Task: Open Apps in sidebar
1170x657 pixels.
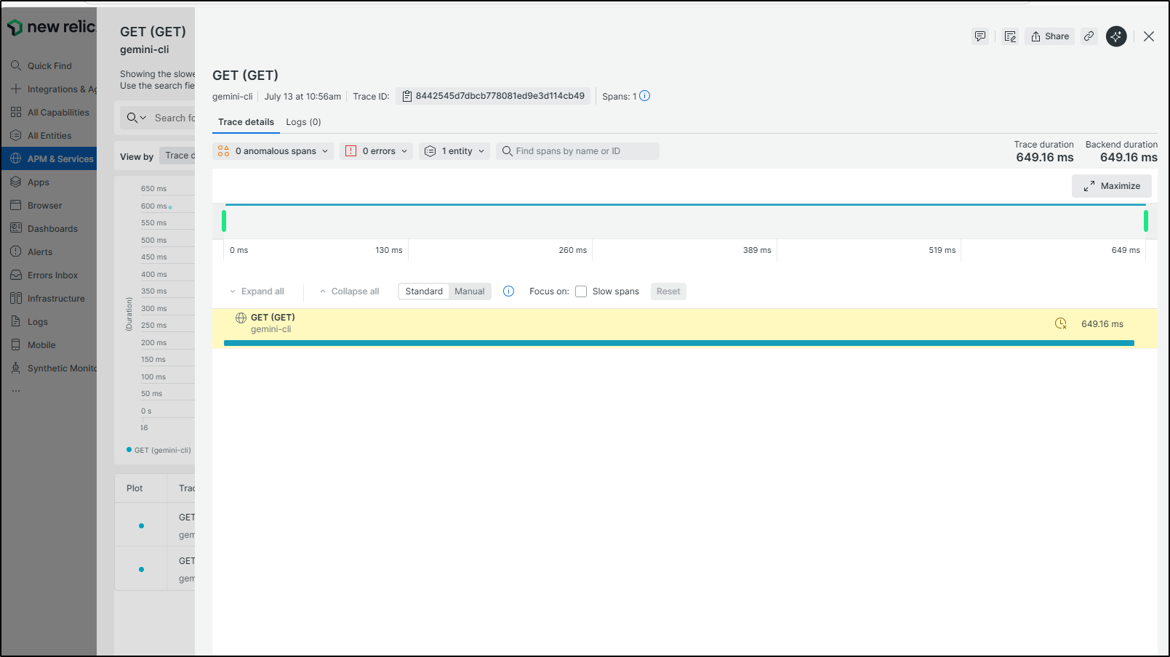Action: click(x=49, y=182)
